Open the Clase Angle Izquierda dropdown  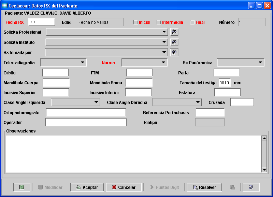point(75,102)
